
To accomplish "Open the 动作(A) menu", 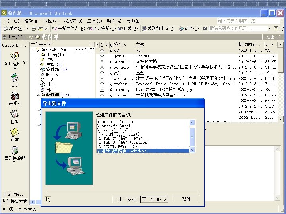I will 114,21.
